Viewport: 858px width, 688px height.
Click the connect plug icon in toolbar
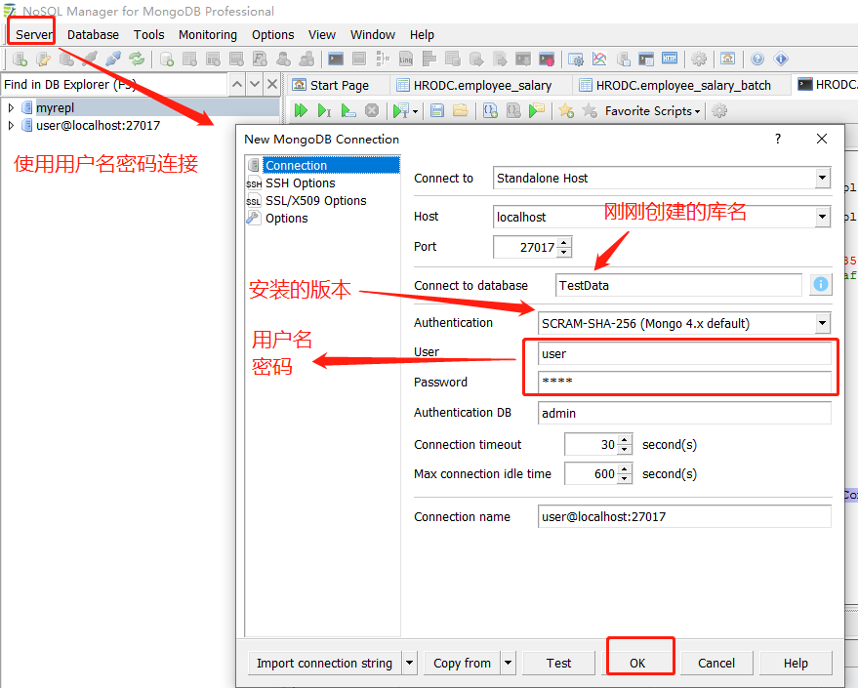tap(113, 59)
